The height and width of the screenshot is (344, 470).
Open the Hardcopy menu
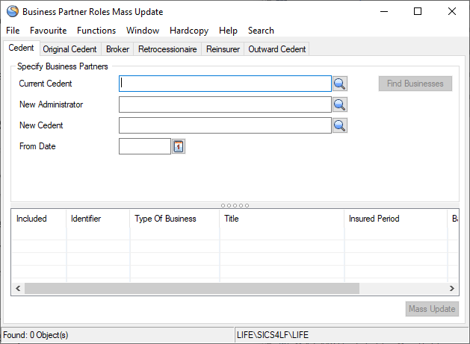[189, 31]
